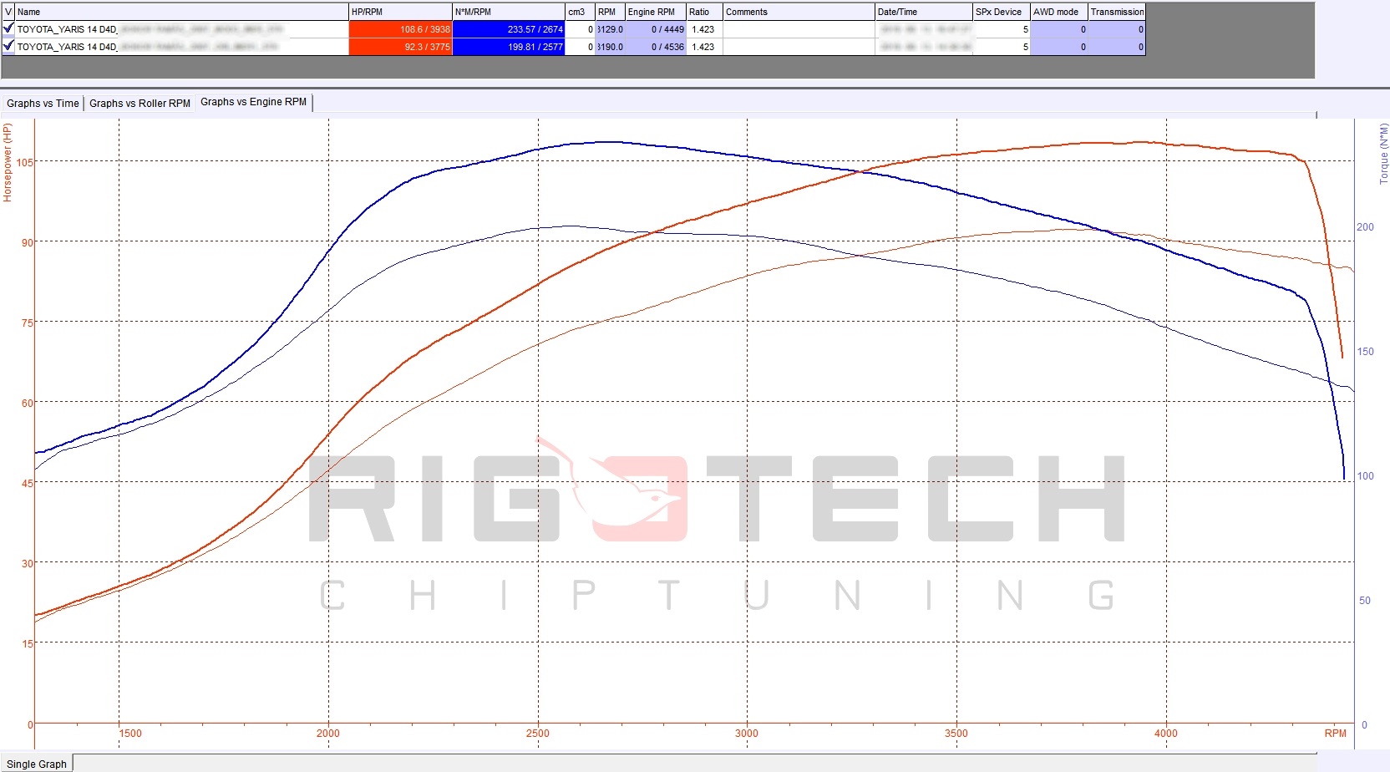Click the cm3 column header
Screen dimensions: 1390x772
point(581,12)
